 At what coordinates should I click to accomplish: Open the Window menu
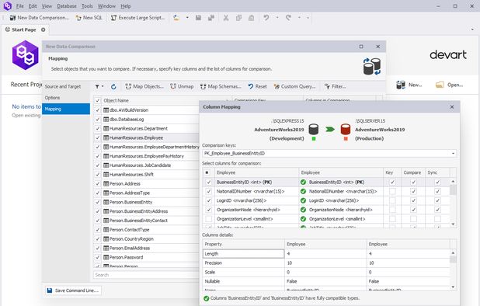tap(106, 6)
